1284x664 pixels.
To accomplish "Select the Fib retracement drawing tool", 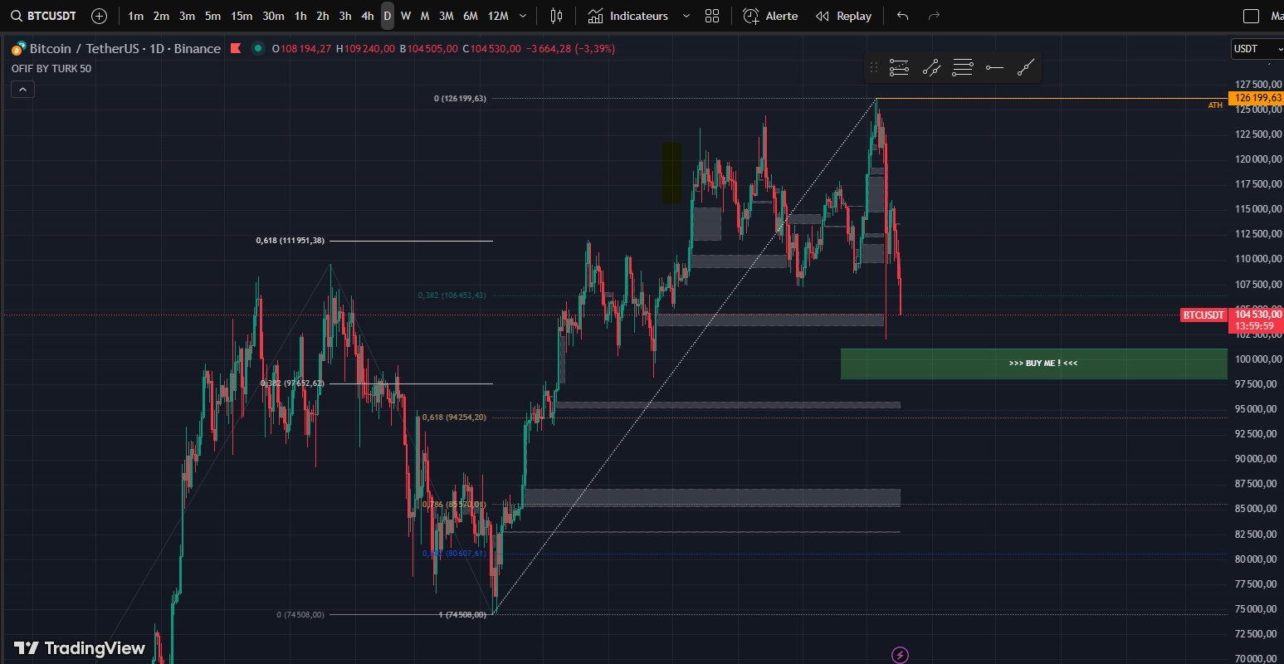I will click(x=899, y=68).
